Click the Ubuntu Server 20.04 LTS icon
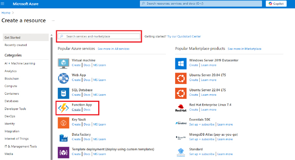This screenshot has width=295, height=160. point(180,78)
